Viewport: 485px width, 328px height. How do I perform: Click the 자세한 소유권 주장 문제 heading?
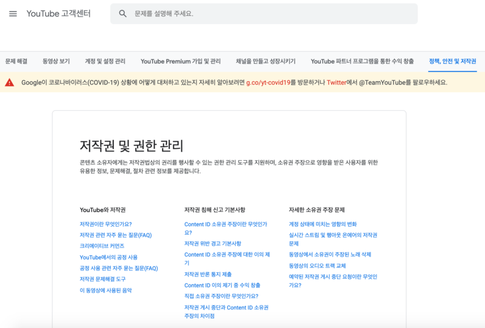tap(316, 210)
